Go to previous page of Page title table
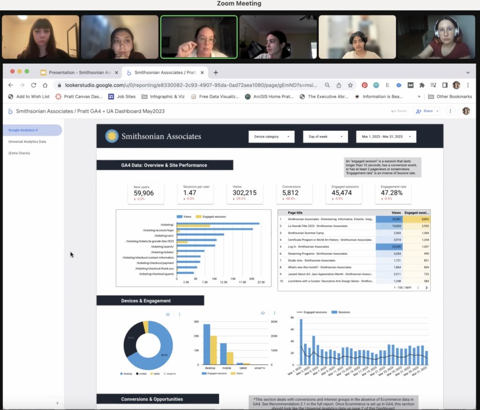This screenshot has height=410, width=480. pyautogui.click(x=418, y=288)
